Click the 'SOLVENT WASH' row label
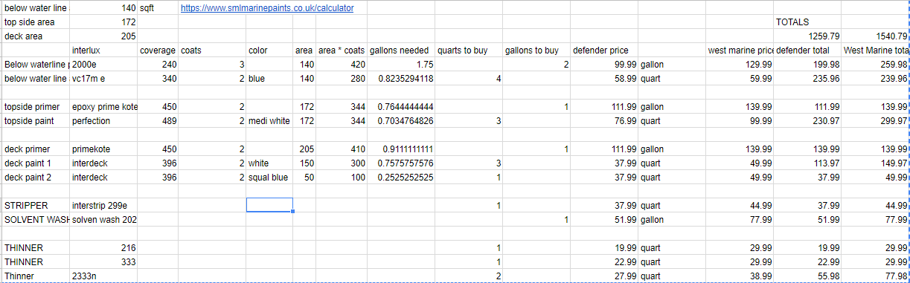 click(36, 219)
